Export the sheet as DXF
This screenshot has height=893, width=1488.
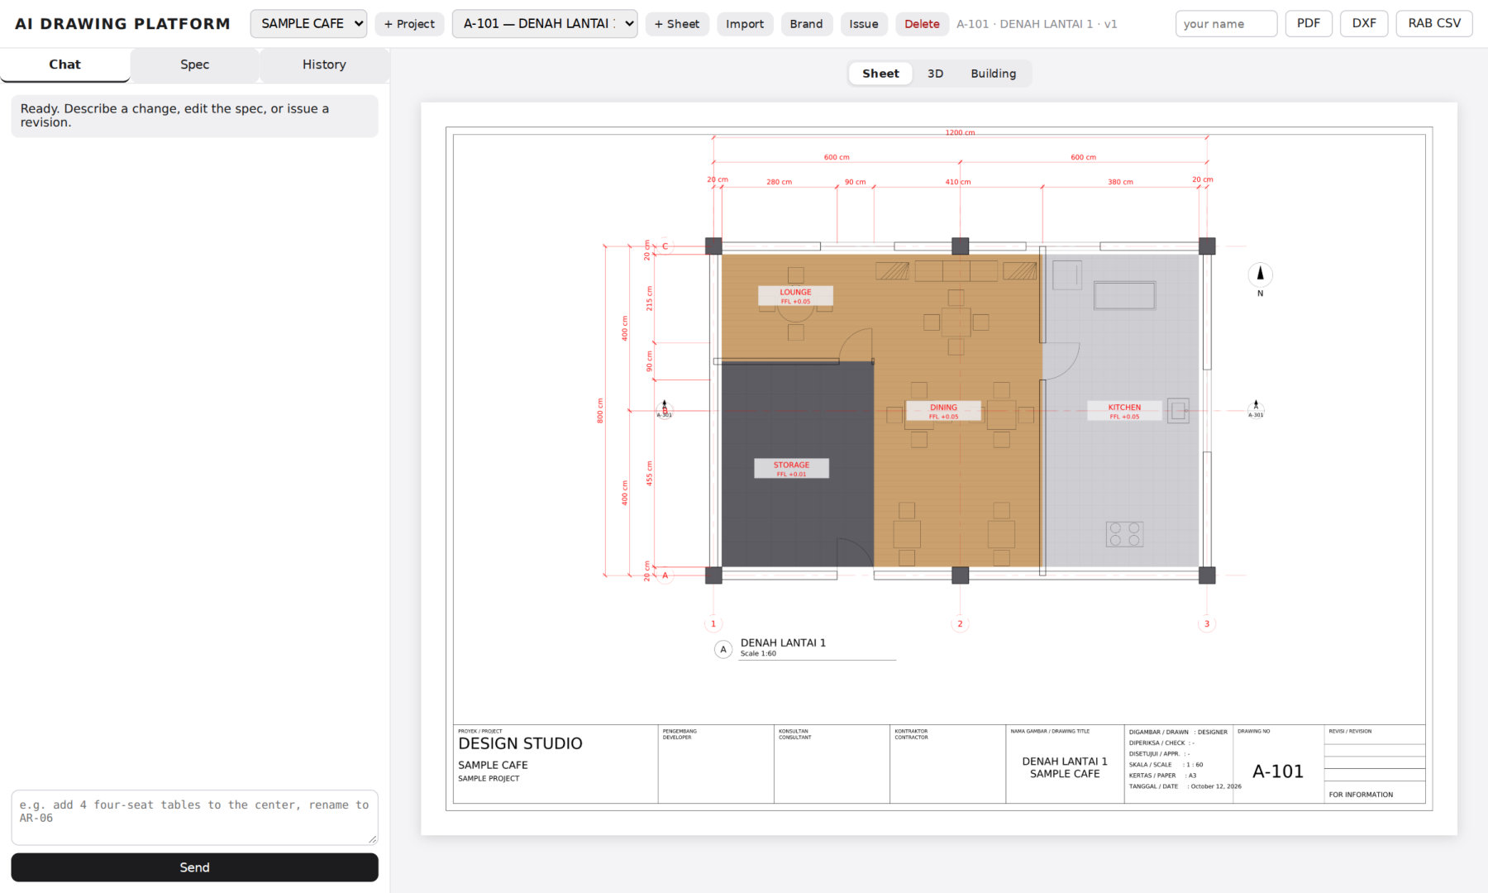tap(1364, 23)
